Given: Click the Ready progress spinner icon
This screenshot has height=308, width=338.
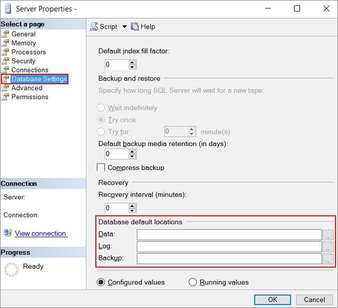Looking at the screenshot, I should click(11, 270).
